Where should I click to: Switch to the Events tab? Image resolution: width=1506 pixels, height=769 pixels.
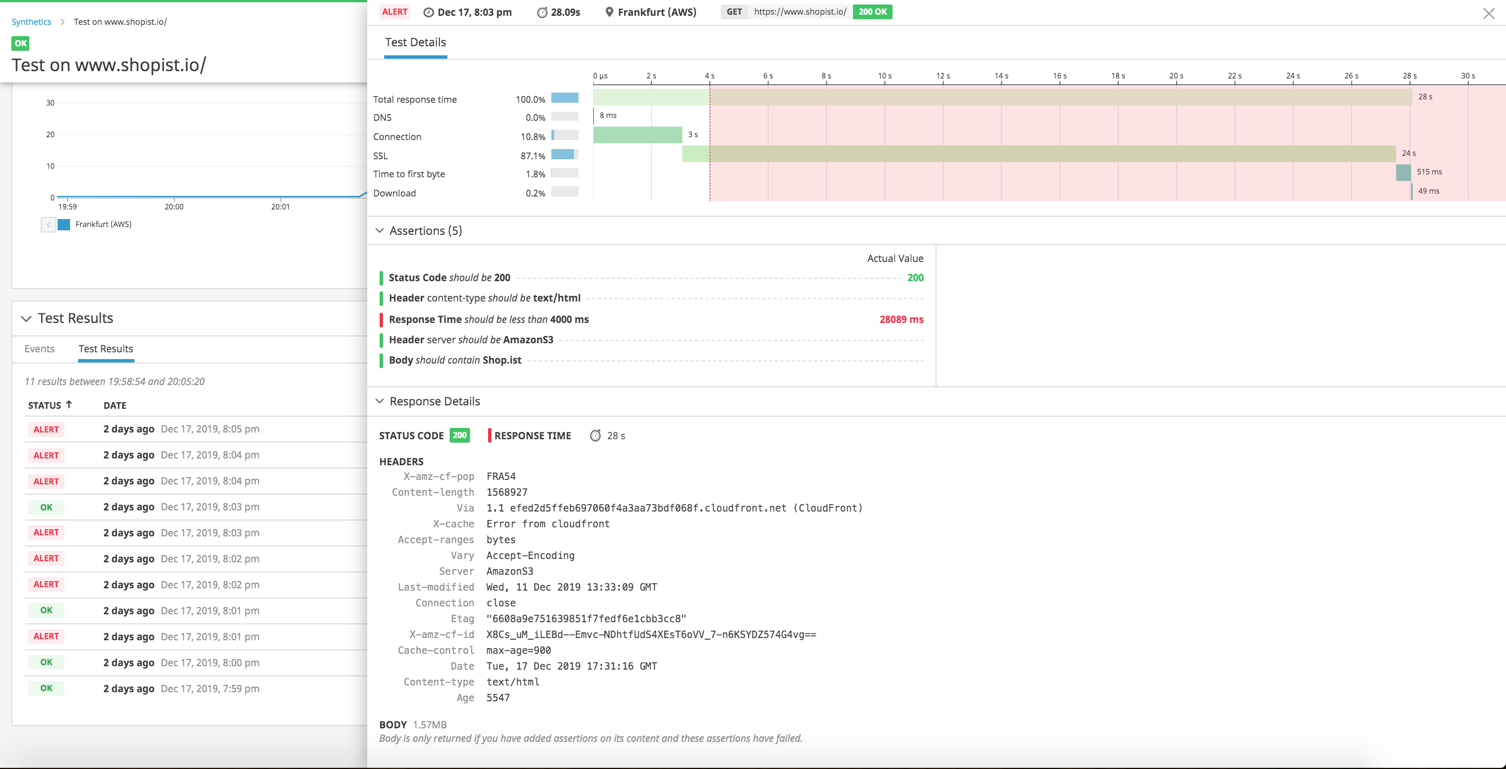click(39, 348)
